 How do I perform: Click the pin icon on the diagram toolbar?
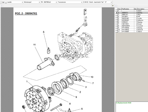tap(113, 6)
